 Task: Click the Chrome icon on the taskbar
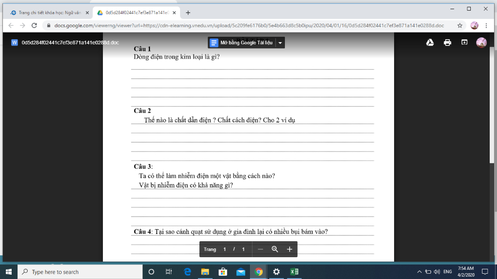(x=258, y=272)
